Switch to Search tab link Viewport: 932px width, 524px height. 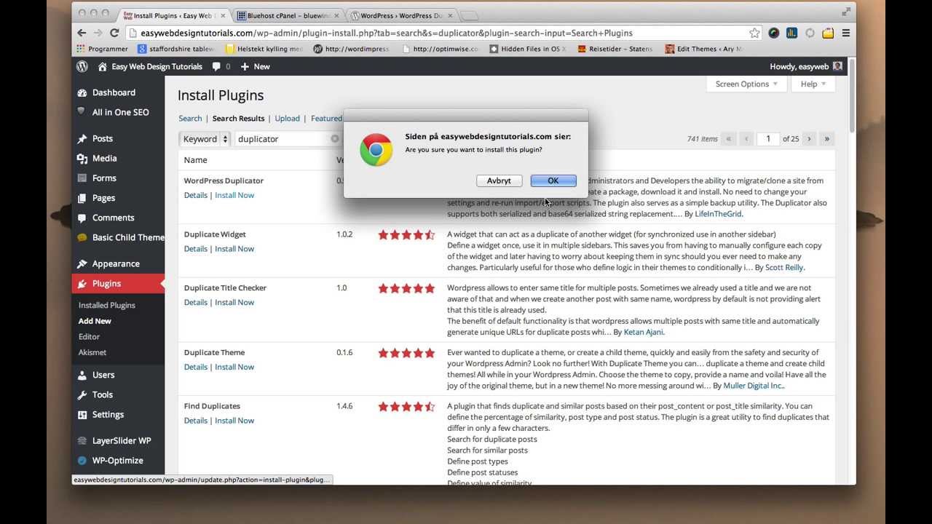pos(190,118)
